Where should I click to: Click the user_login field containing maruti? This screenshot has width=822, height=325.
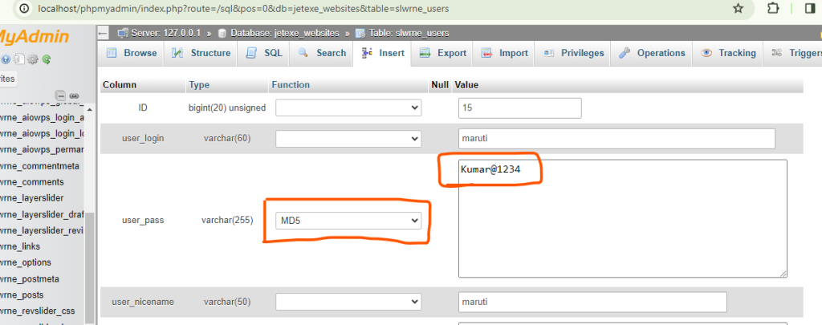coord(616,139)
